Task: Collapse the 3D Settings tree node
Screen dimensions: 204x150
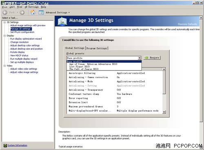Action: tap(4, 22)
